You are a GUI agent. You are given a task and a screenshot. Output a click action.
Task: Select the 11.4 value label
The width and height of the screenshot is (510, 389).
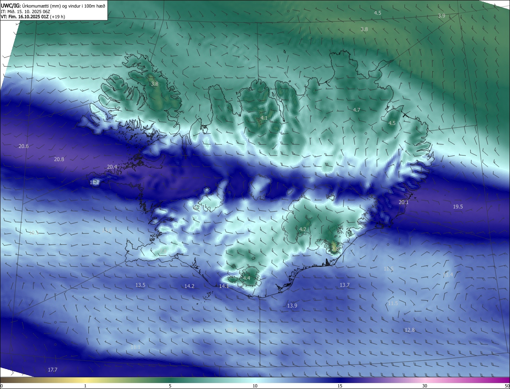point(448,274)
